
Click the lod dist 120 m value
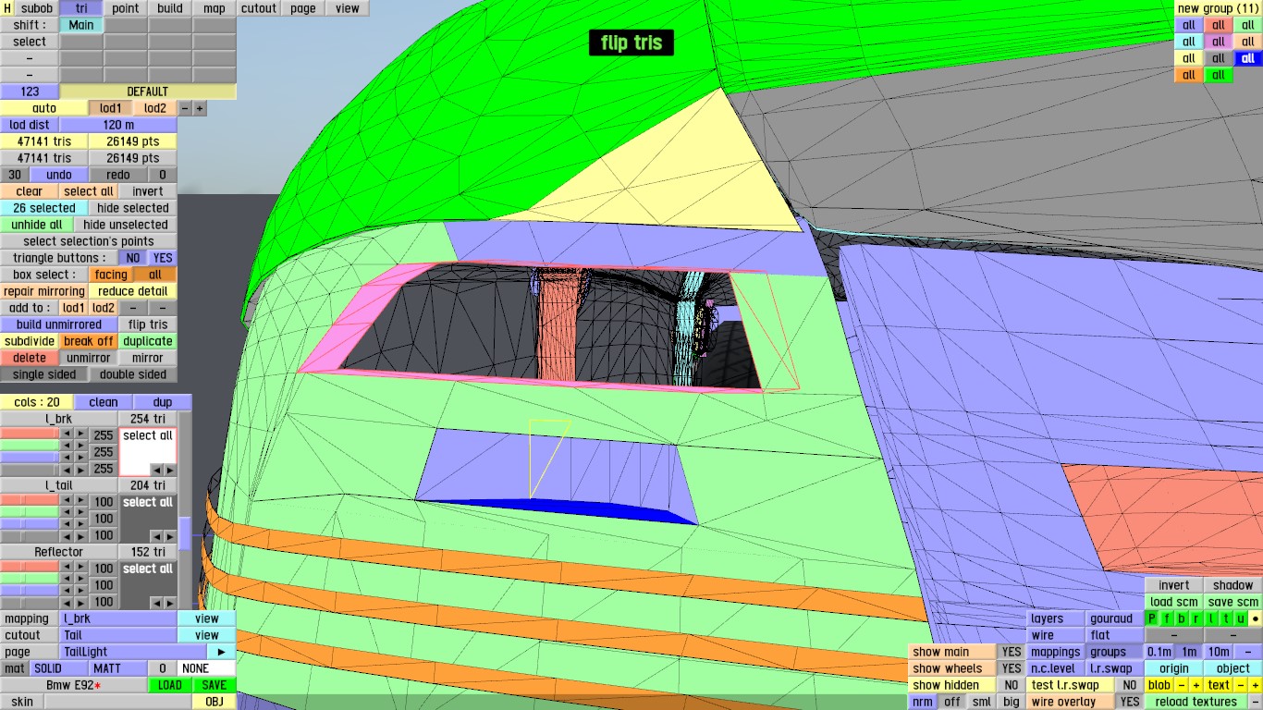click(118, 125)
